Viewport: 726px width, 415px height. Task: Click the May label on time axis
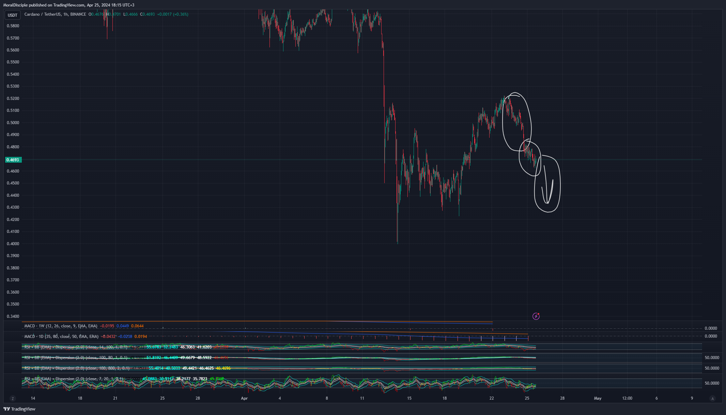(x=598, y=398)
